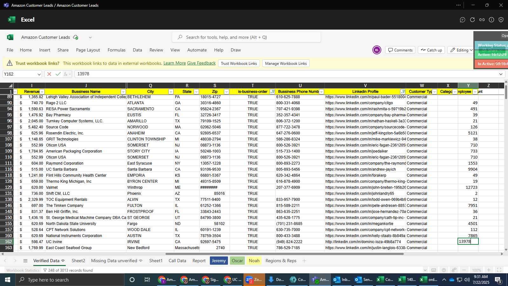This screenshot has height=286, width=508.
Task: Cancel formula entry with the X icon
Action: click(x=49, y=74)
